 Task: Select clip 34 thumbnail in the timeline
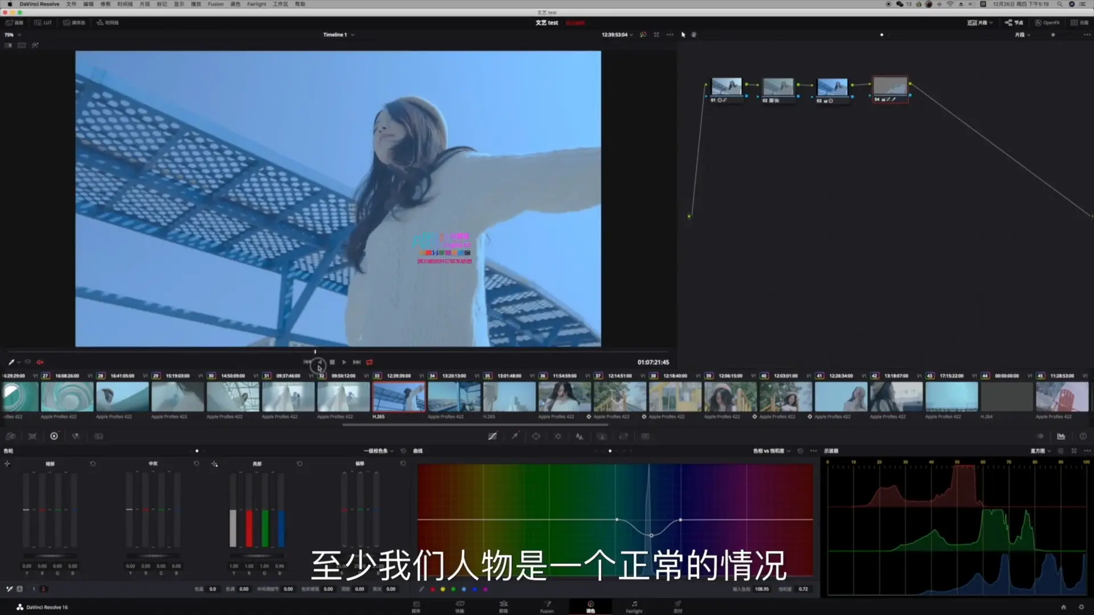tap(454, 396)
